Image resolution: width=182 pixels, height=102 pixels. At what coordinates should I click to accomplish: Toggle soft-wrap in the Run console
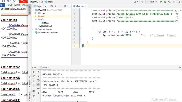tap(38, 80)
